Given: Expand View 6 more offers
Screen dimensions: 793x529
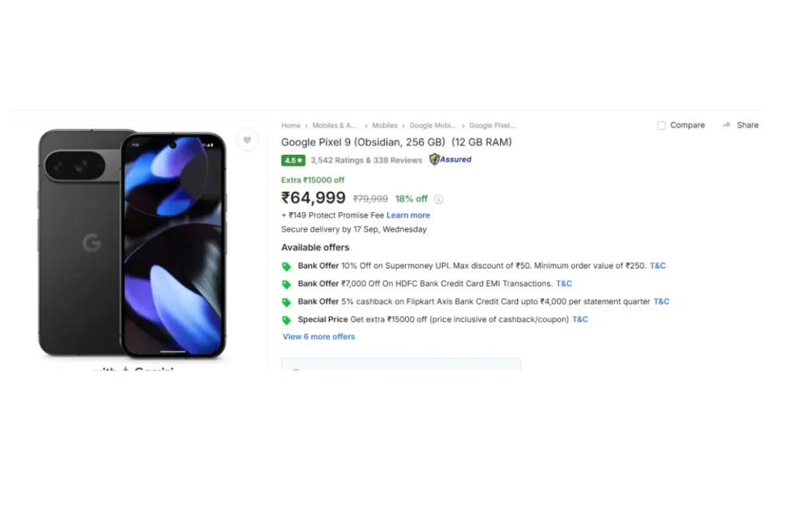Looking at the screenshot, I should click(x=318, y=336).
